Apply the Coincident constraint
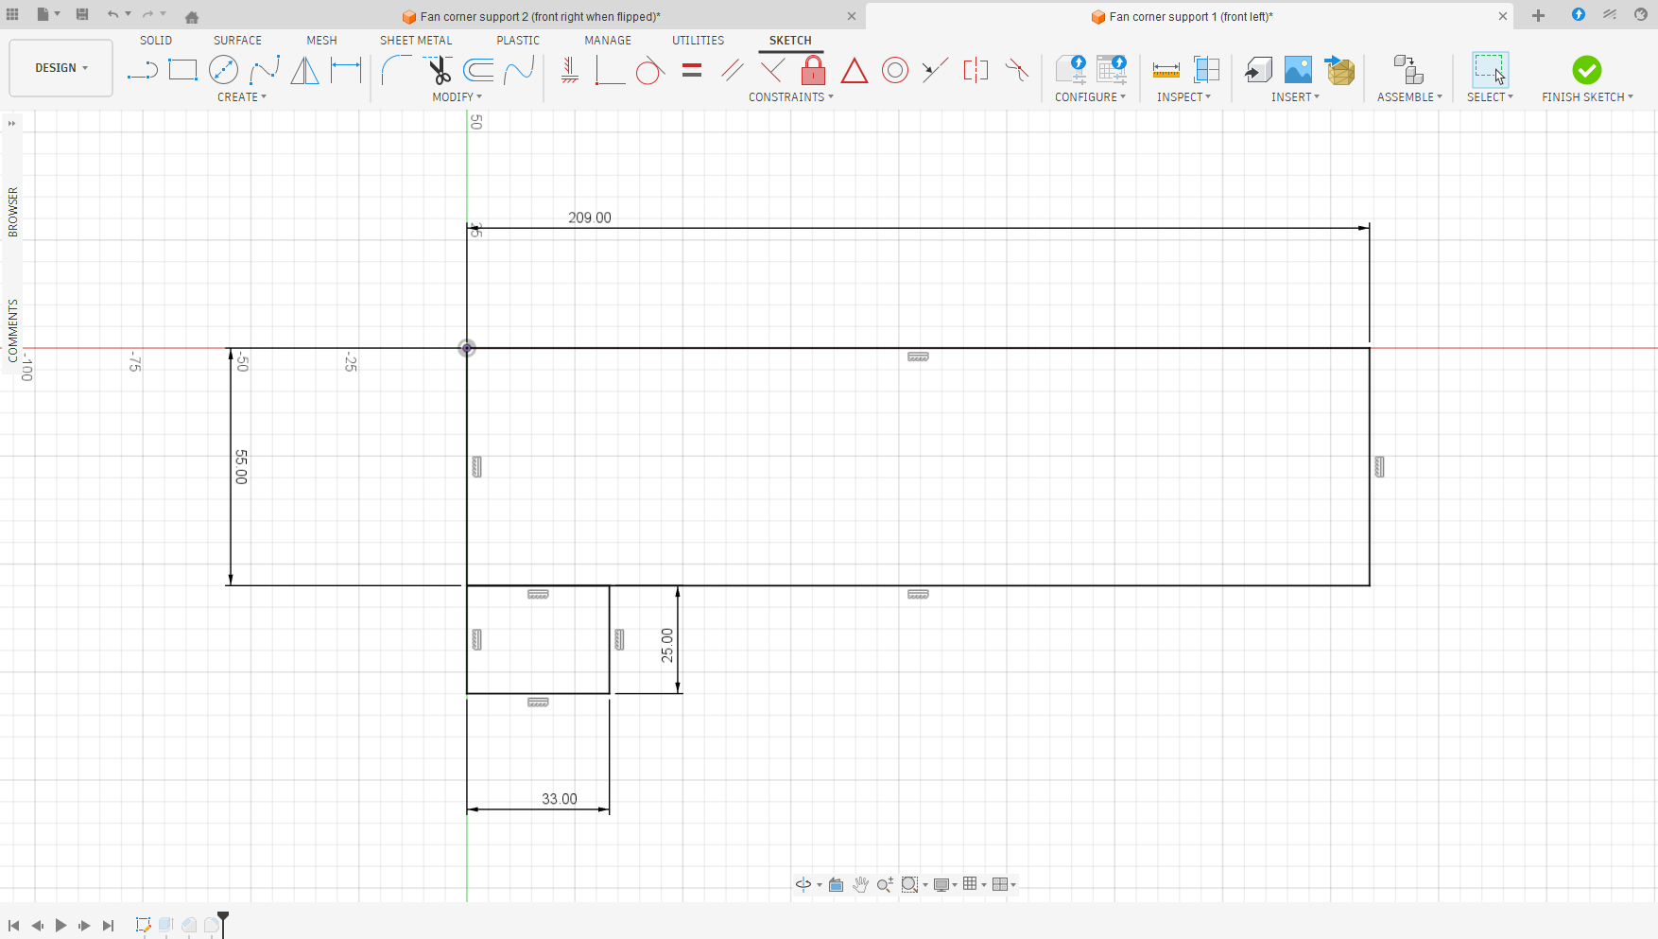The height and width of the screenshot is (939, 1658). tap(610, 70)
